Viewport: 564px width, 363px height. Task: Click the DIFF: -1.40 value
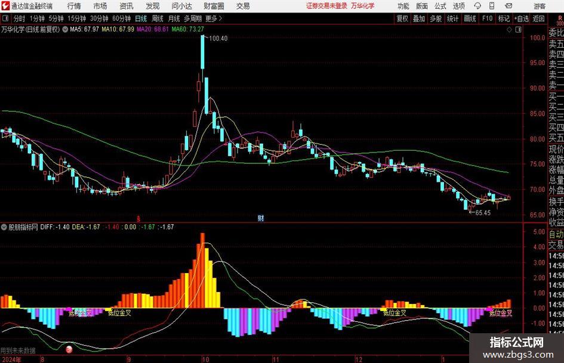point(55,227)
